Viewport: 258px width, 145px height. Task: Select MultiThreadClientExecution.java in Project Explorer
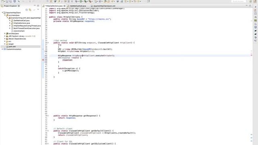coord(27,28)
